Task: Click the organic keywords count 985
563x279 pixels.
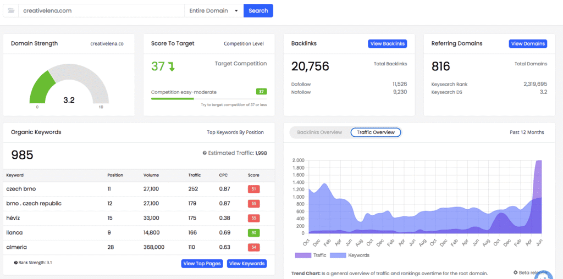Action: pyautogui.click(x=22, y=155)
